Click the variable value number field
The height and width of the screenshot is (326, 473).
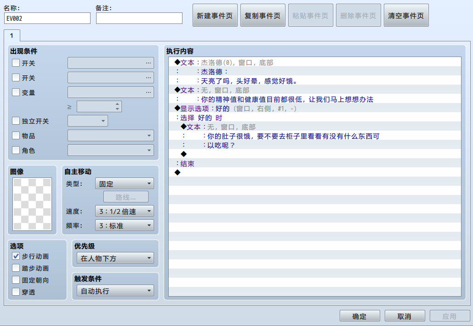coord(96,107)
